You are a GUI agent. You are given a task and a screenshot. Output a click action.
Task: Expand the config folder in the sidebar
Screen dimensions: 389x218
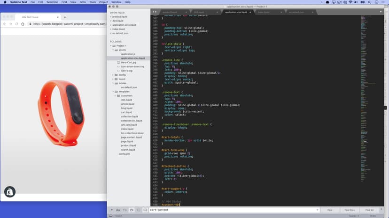pos(113,75)
